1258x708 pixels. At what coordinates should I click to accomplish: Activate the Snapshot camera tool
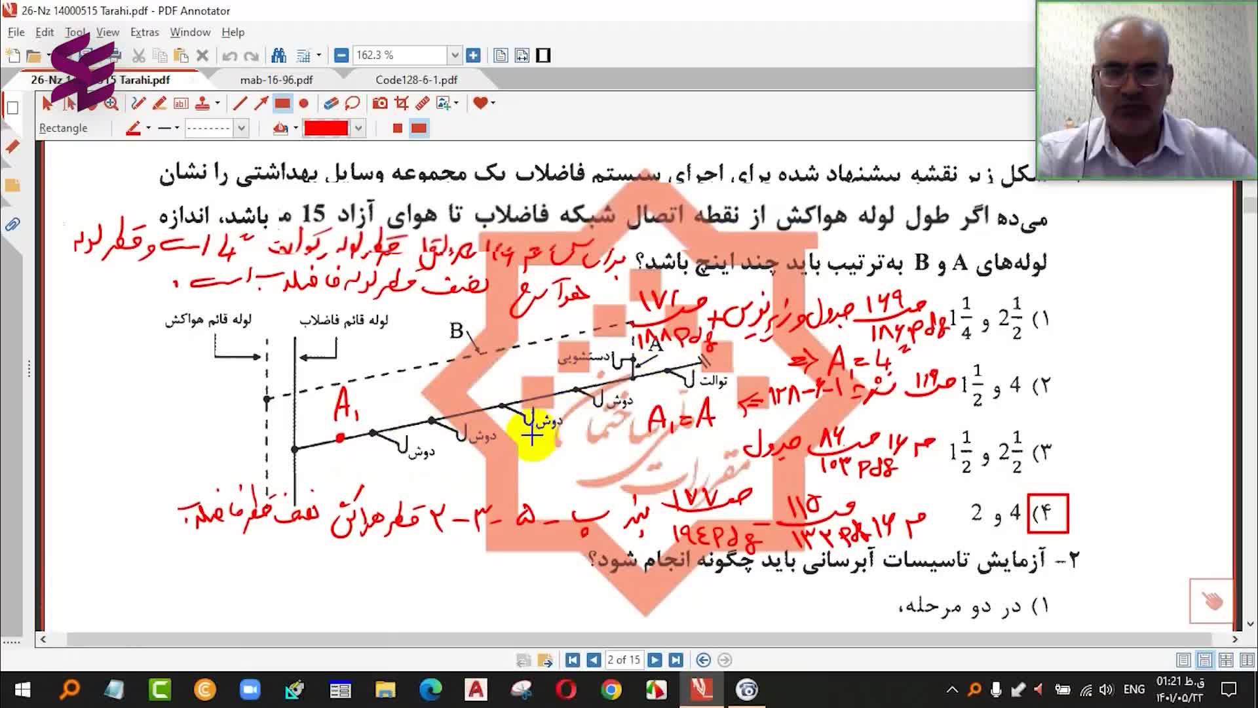[x=379, y=103]
